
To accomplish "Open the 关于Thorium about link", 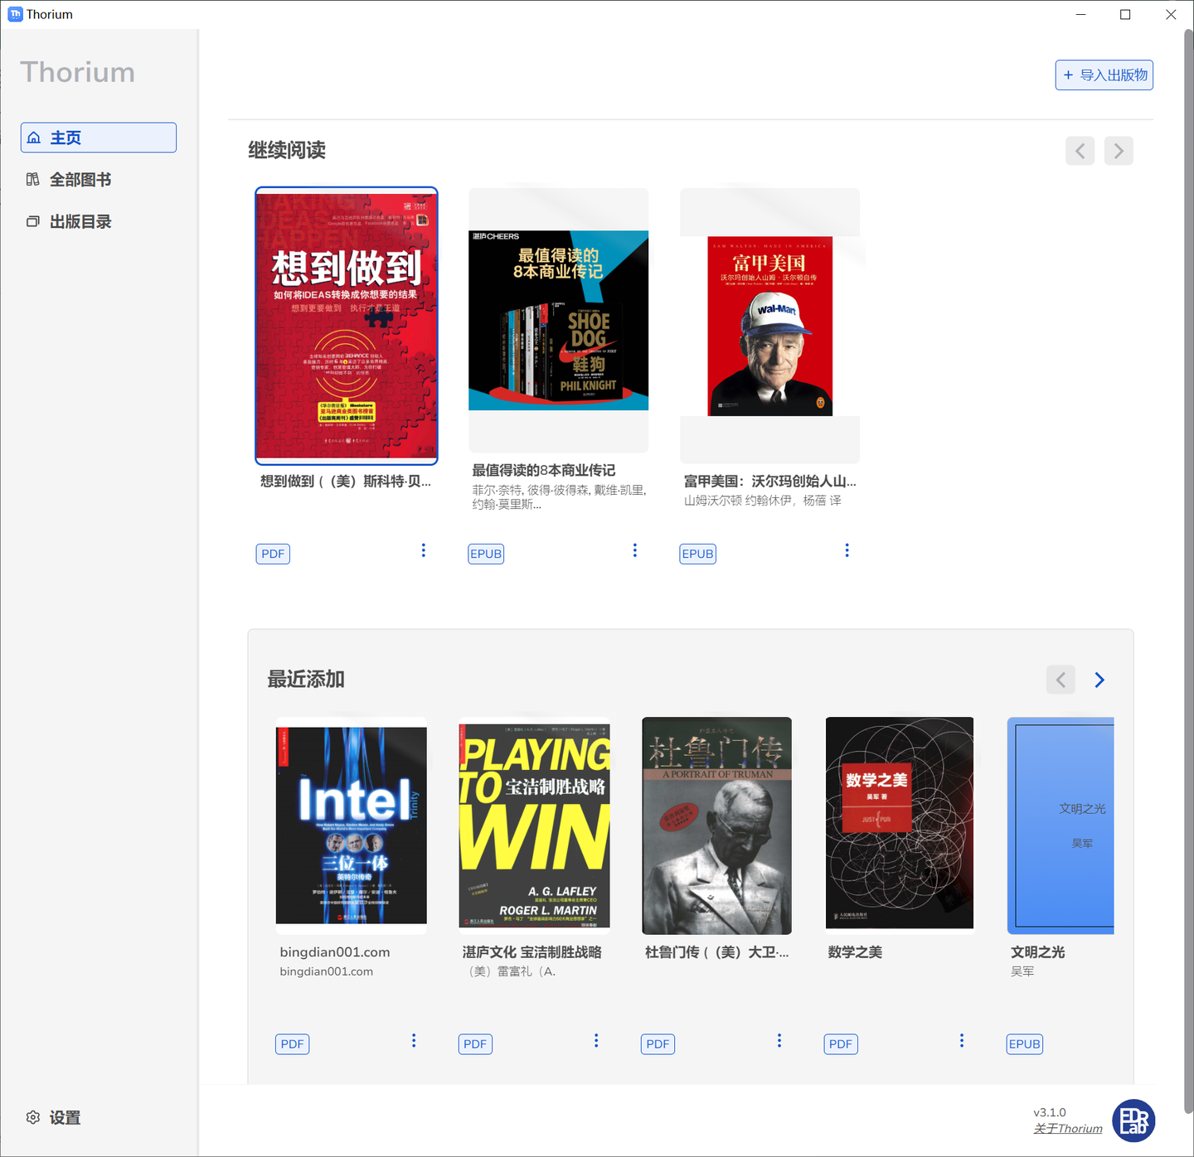I will point(1067,1129).
